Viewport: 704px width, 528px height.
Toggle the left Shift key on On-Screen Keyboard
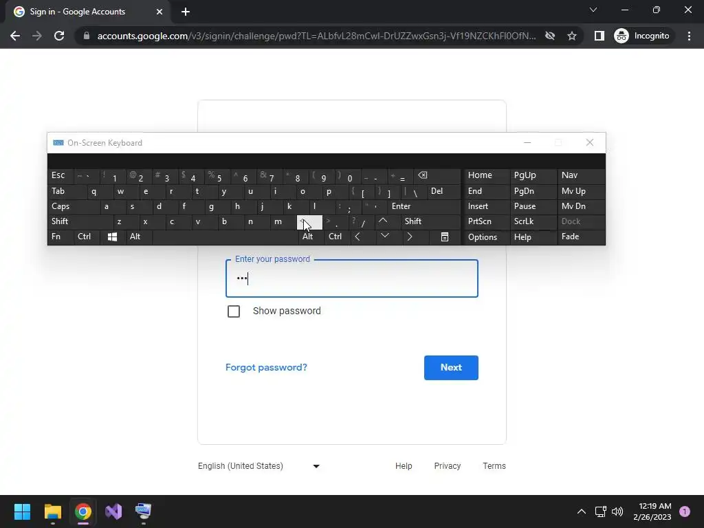(x=80, y=221)
